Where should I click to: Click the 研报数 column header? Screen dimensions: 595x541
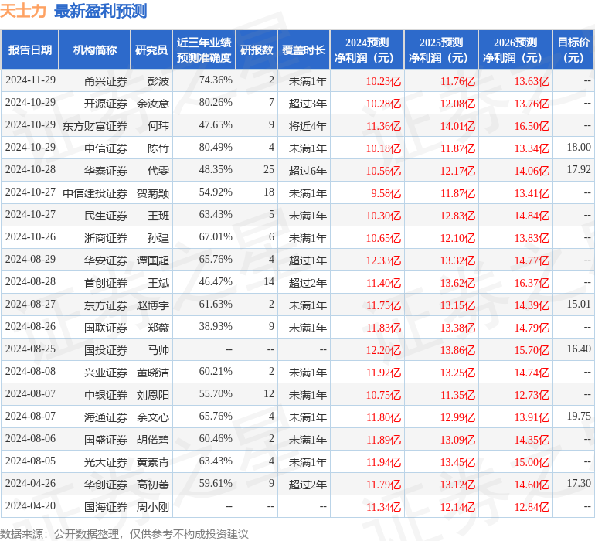point(257,50)
